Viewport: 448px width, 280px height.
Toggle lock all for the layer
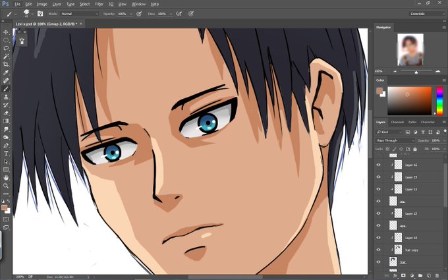click(x=415, y=149)
